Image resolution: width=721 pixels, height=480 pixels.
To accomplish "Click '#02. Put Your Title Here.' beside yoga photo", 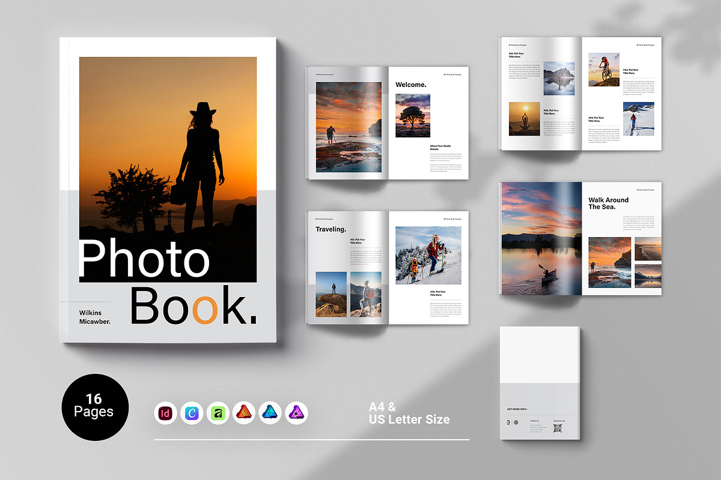I will point(551,112).
